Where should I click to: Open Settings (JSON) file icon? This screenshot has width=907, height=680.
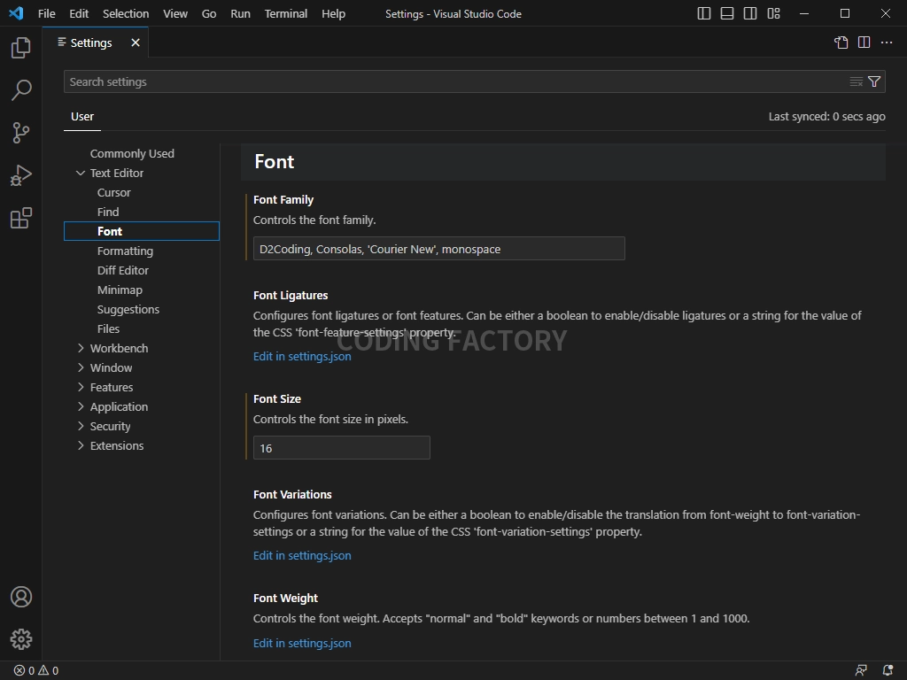(x=841, y=42)
